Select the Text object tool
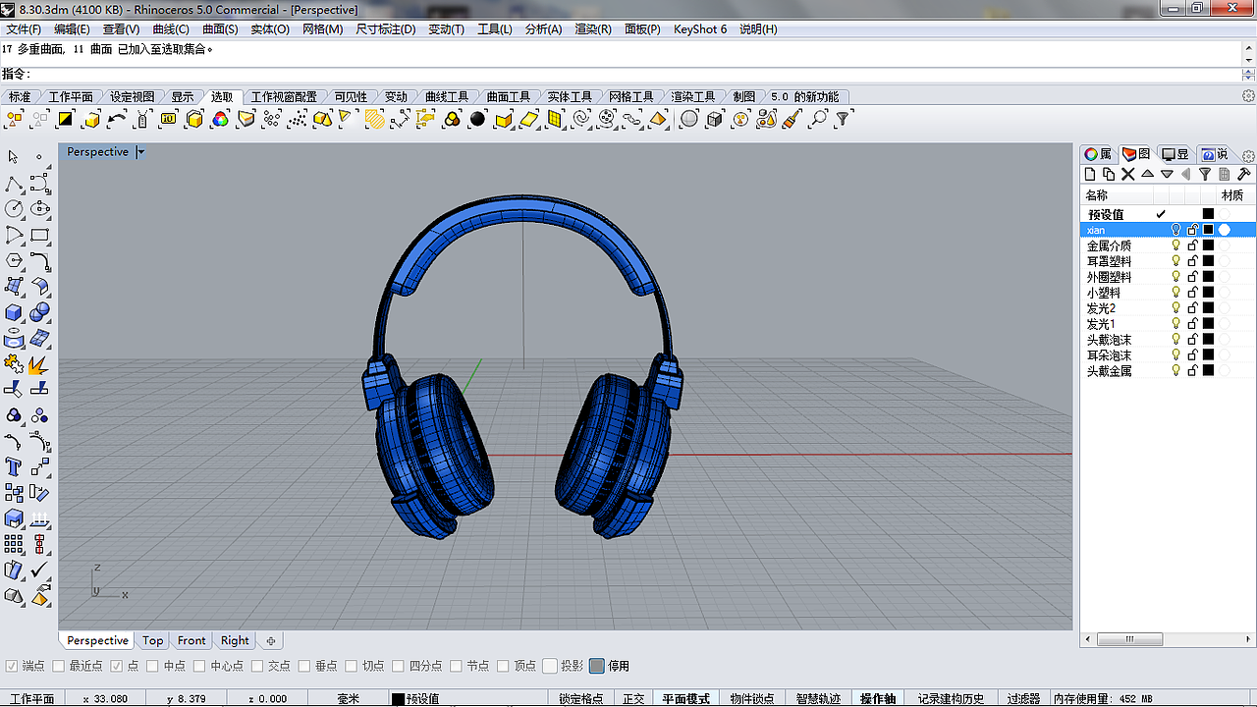 (x=14, y=467)
